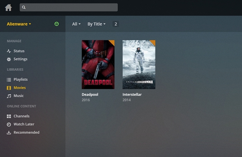
Task: Click the 2014 year under Interstellar
Action: pyautogui.click(x=127, y=100)
